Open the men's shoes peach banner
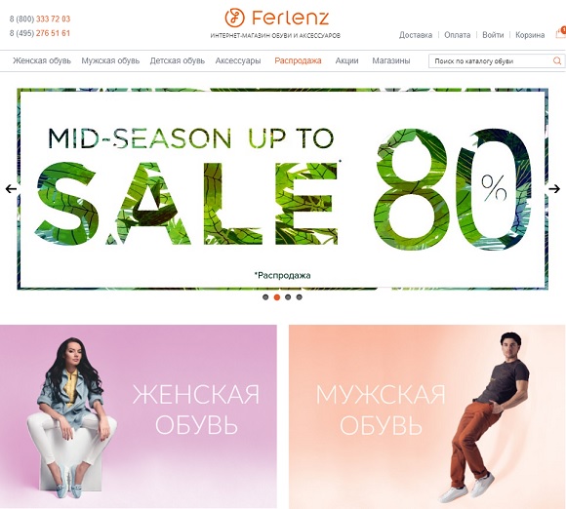This screenshot has height=509, width=566. coord(427,416)
